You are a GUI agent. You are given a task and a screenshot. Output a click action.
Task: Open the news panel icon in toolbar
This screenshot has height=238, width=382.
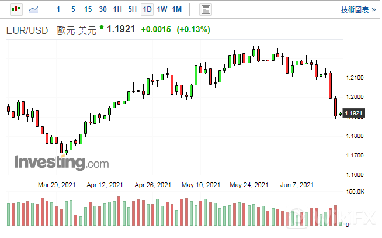pyautogui.click(x=205, y=9)
